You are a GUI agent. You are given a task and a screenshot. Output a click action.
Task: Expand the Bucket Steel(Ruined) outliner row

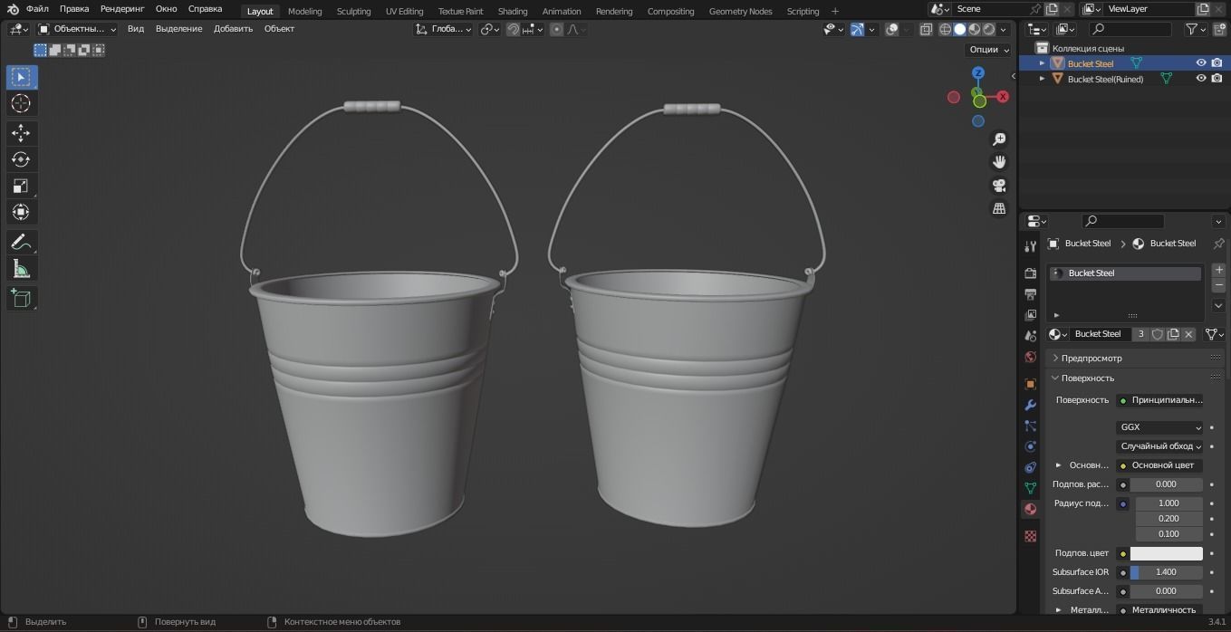[x=1042, y=79]
